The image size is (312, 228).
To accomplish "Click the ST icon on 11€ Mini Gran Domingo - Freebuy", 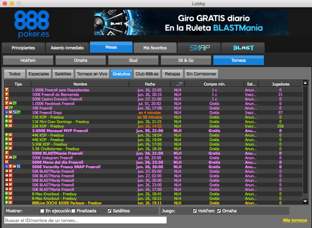I will [10, 121].
